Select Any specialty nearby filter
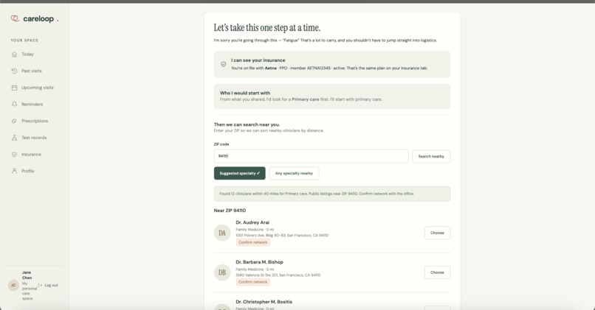595x310 pixels. coord(294,173)
